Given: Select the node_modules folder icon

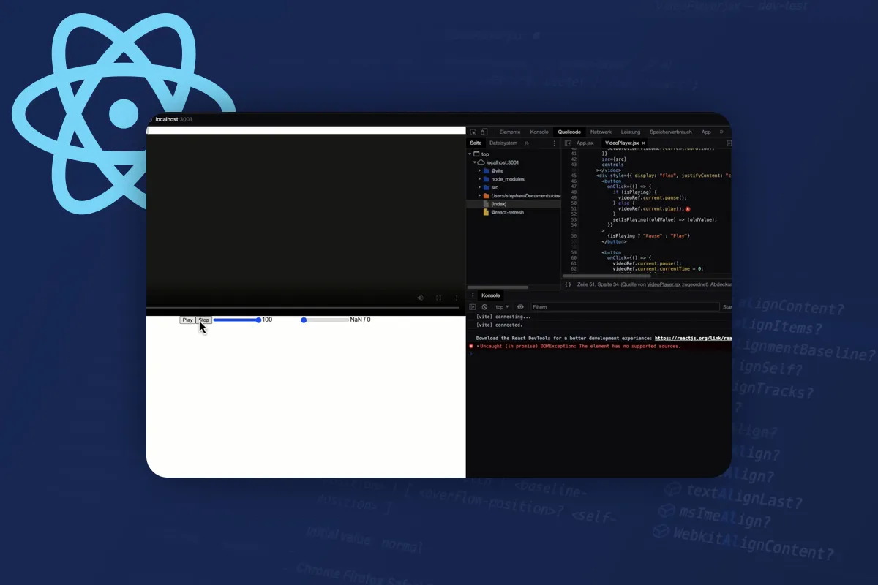Looking at the screenshot, I should (x=486, y=179).
